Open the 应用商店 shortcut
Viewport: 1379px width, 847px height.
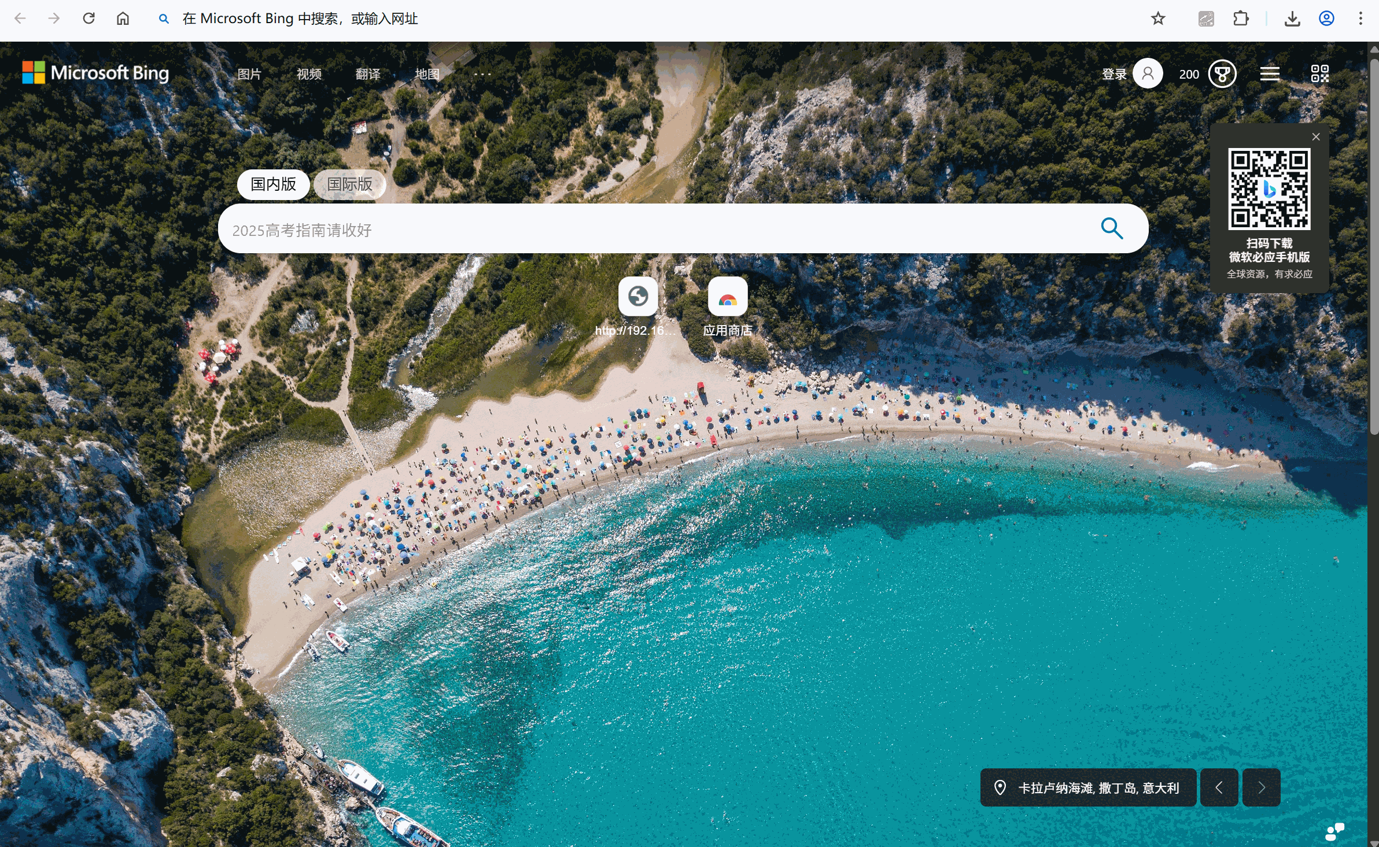[x=728, y=297]
